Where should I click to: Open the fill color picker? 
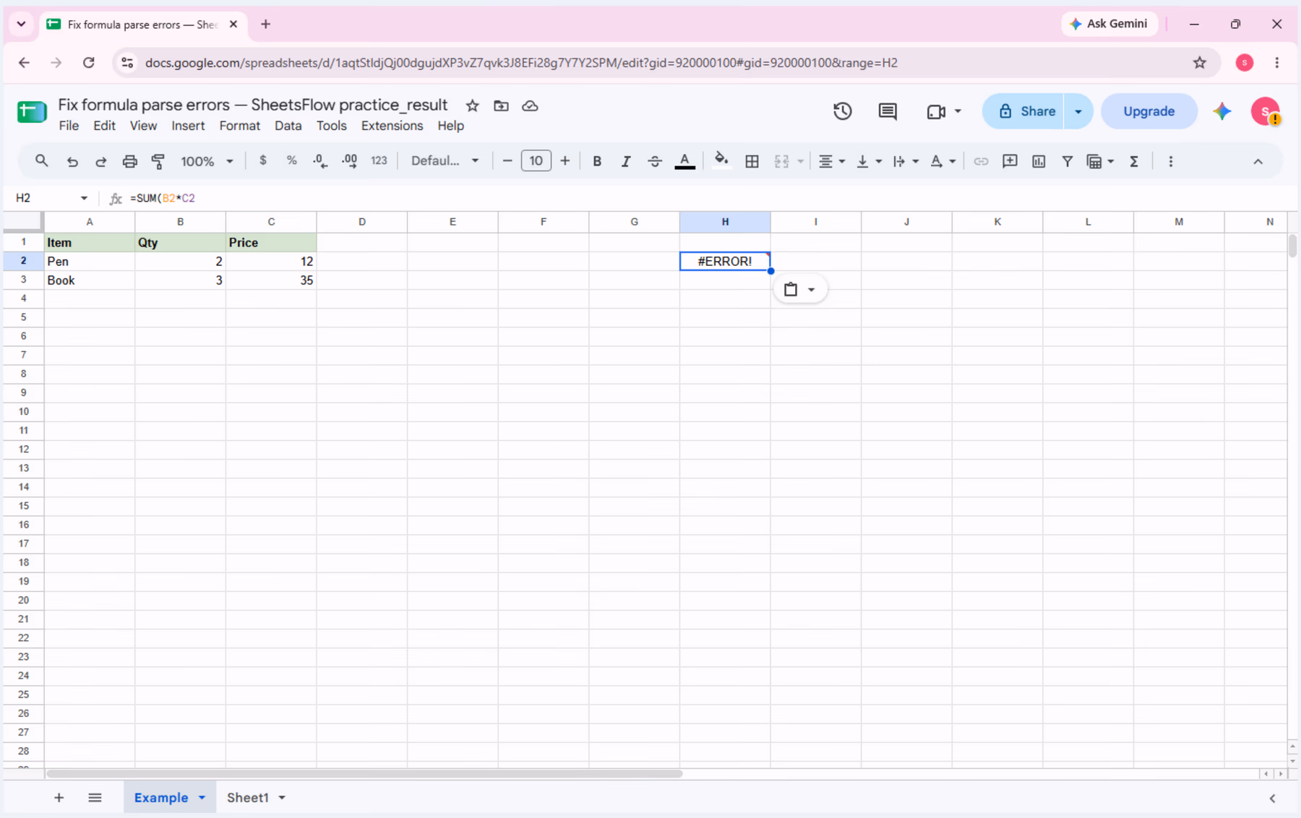[x=721, y=160]
